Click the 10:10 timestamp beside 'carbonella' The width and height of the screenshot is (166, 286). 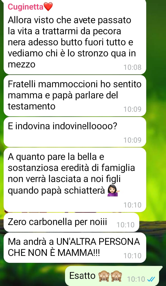[x=126, y=225]
